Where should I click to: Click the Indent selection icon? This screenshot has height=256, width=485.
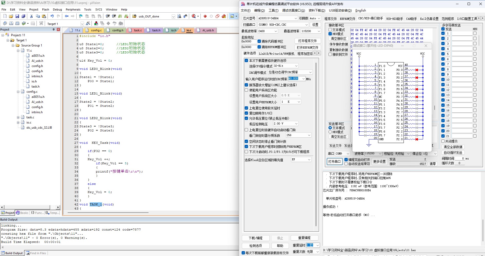click(108, 16)
